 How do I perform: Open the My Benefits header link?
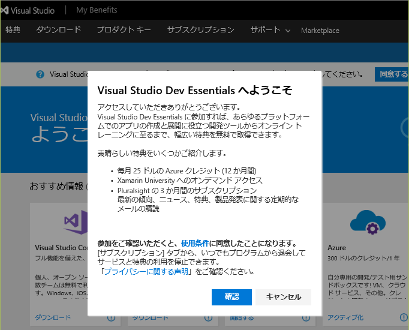tap(97, 10)
